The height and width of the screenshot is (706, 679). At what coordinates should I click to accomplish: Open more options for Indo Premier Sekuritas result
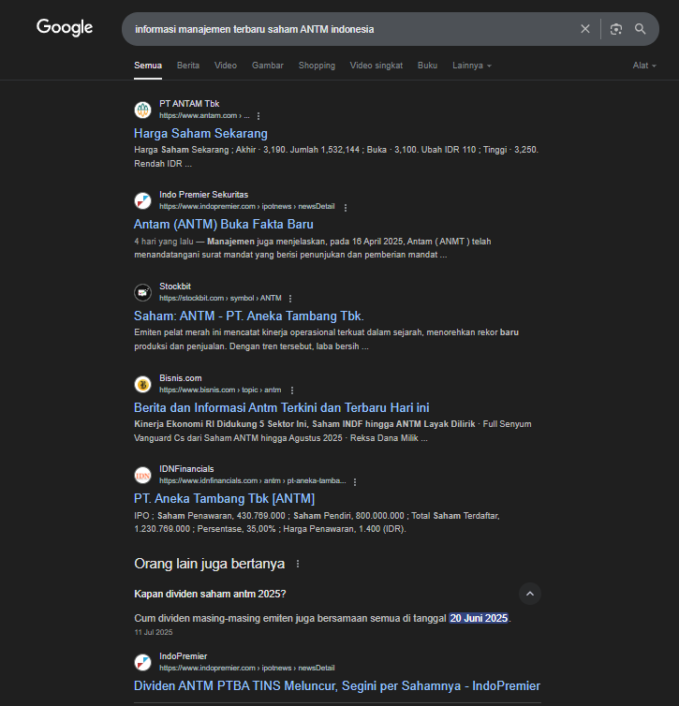pos(346,207)
